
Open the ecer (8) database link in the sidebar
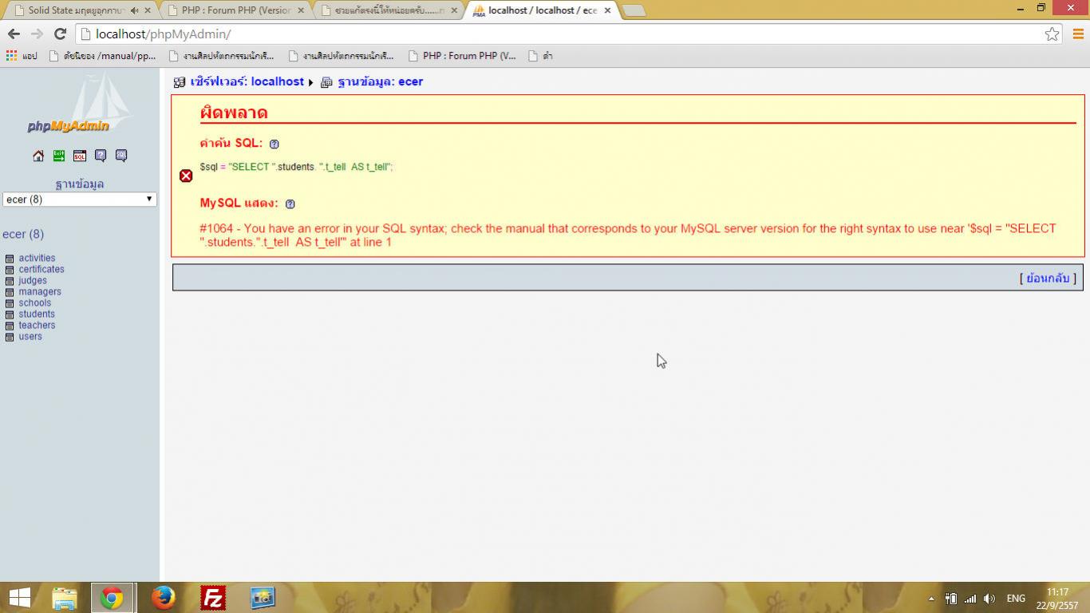click(23, 234)
